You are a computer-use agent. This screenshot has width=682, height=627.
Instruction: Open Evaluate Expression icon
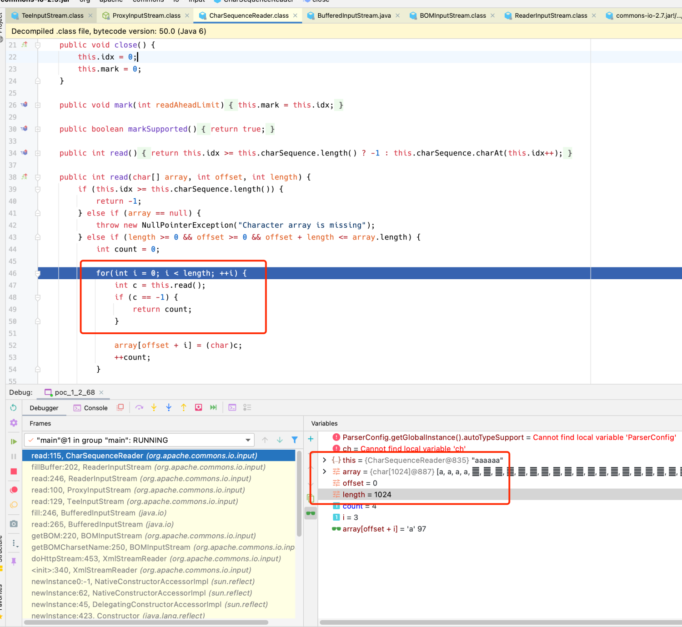pos(232,407)
